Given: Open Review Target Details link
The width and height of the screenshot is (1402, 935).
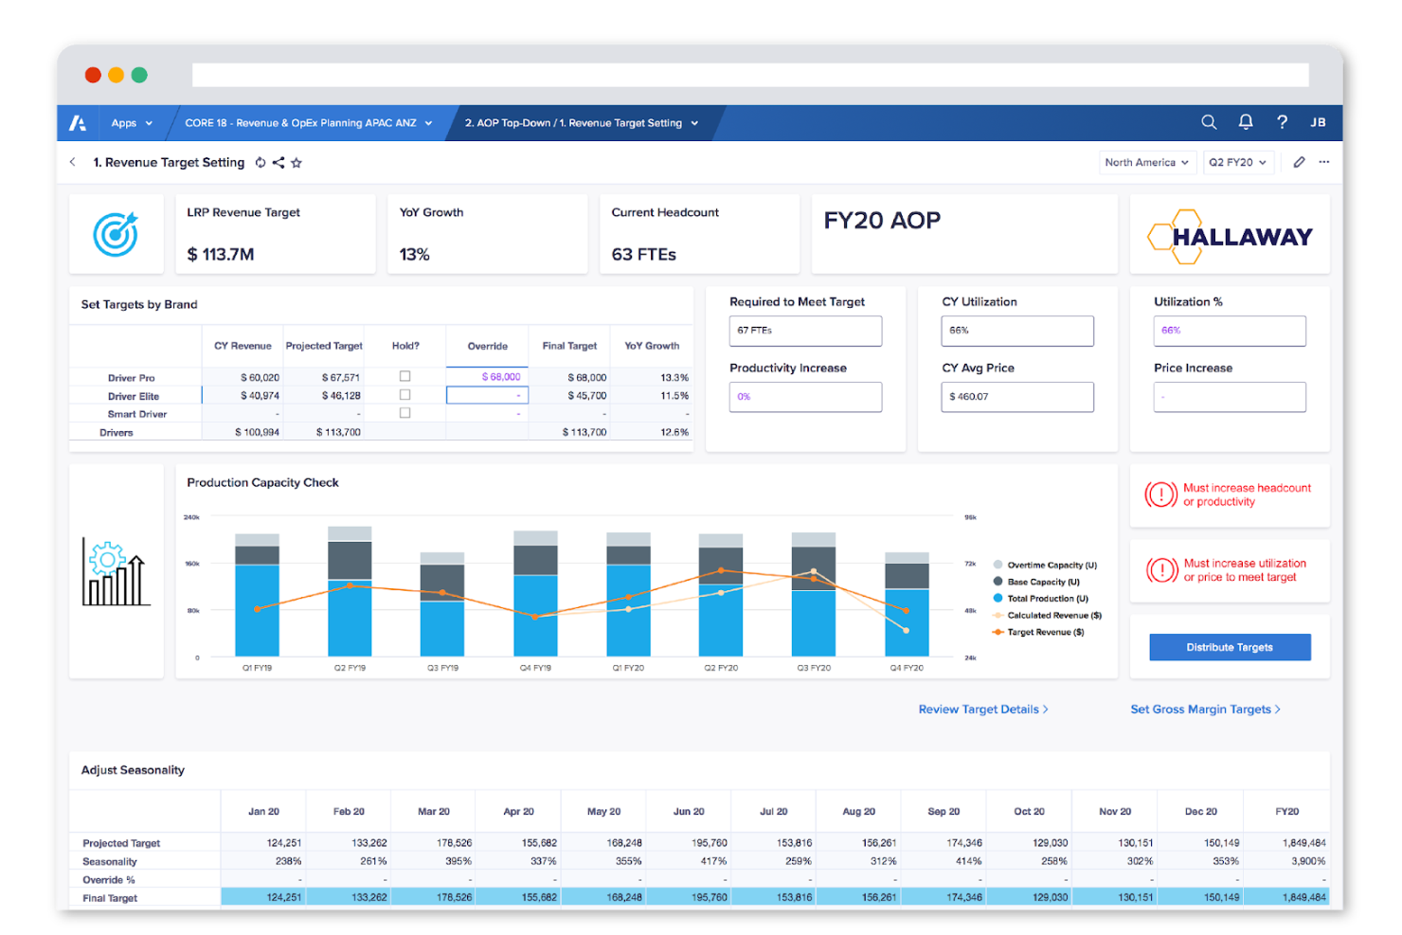Looking at the screenshot, I should pyautogui.click(x=983, y=709).
